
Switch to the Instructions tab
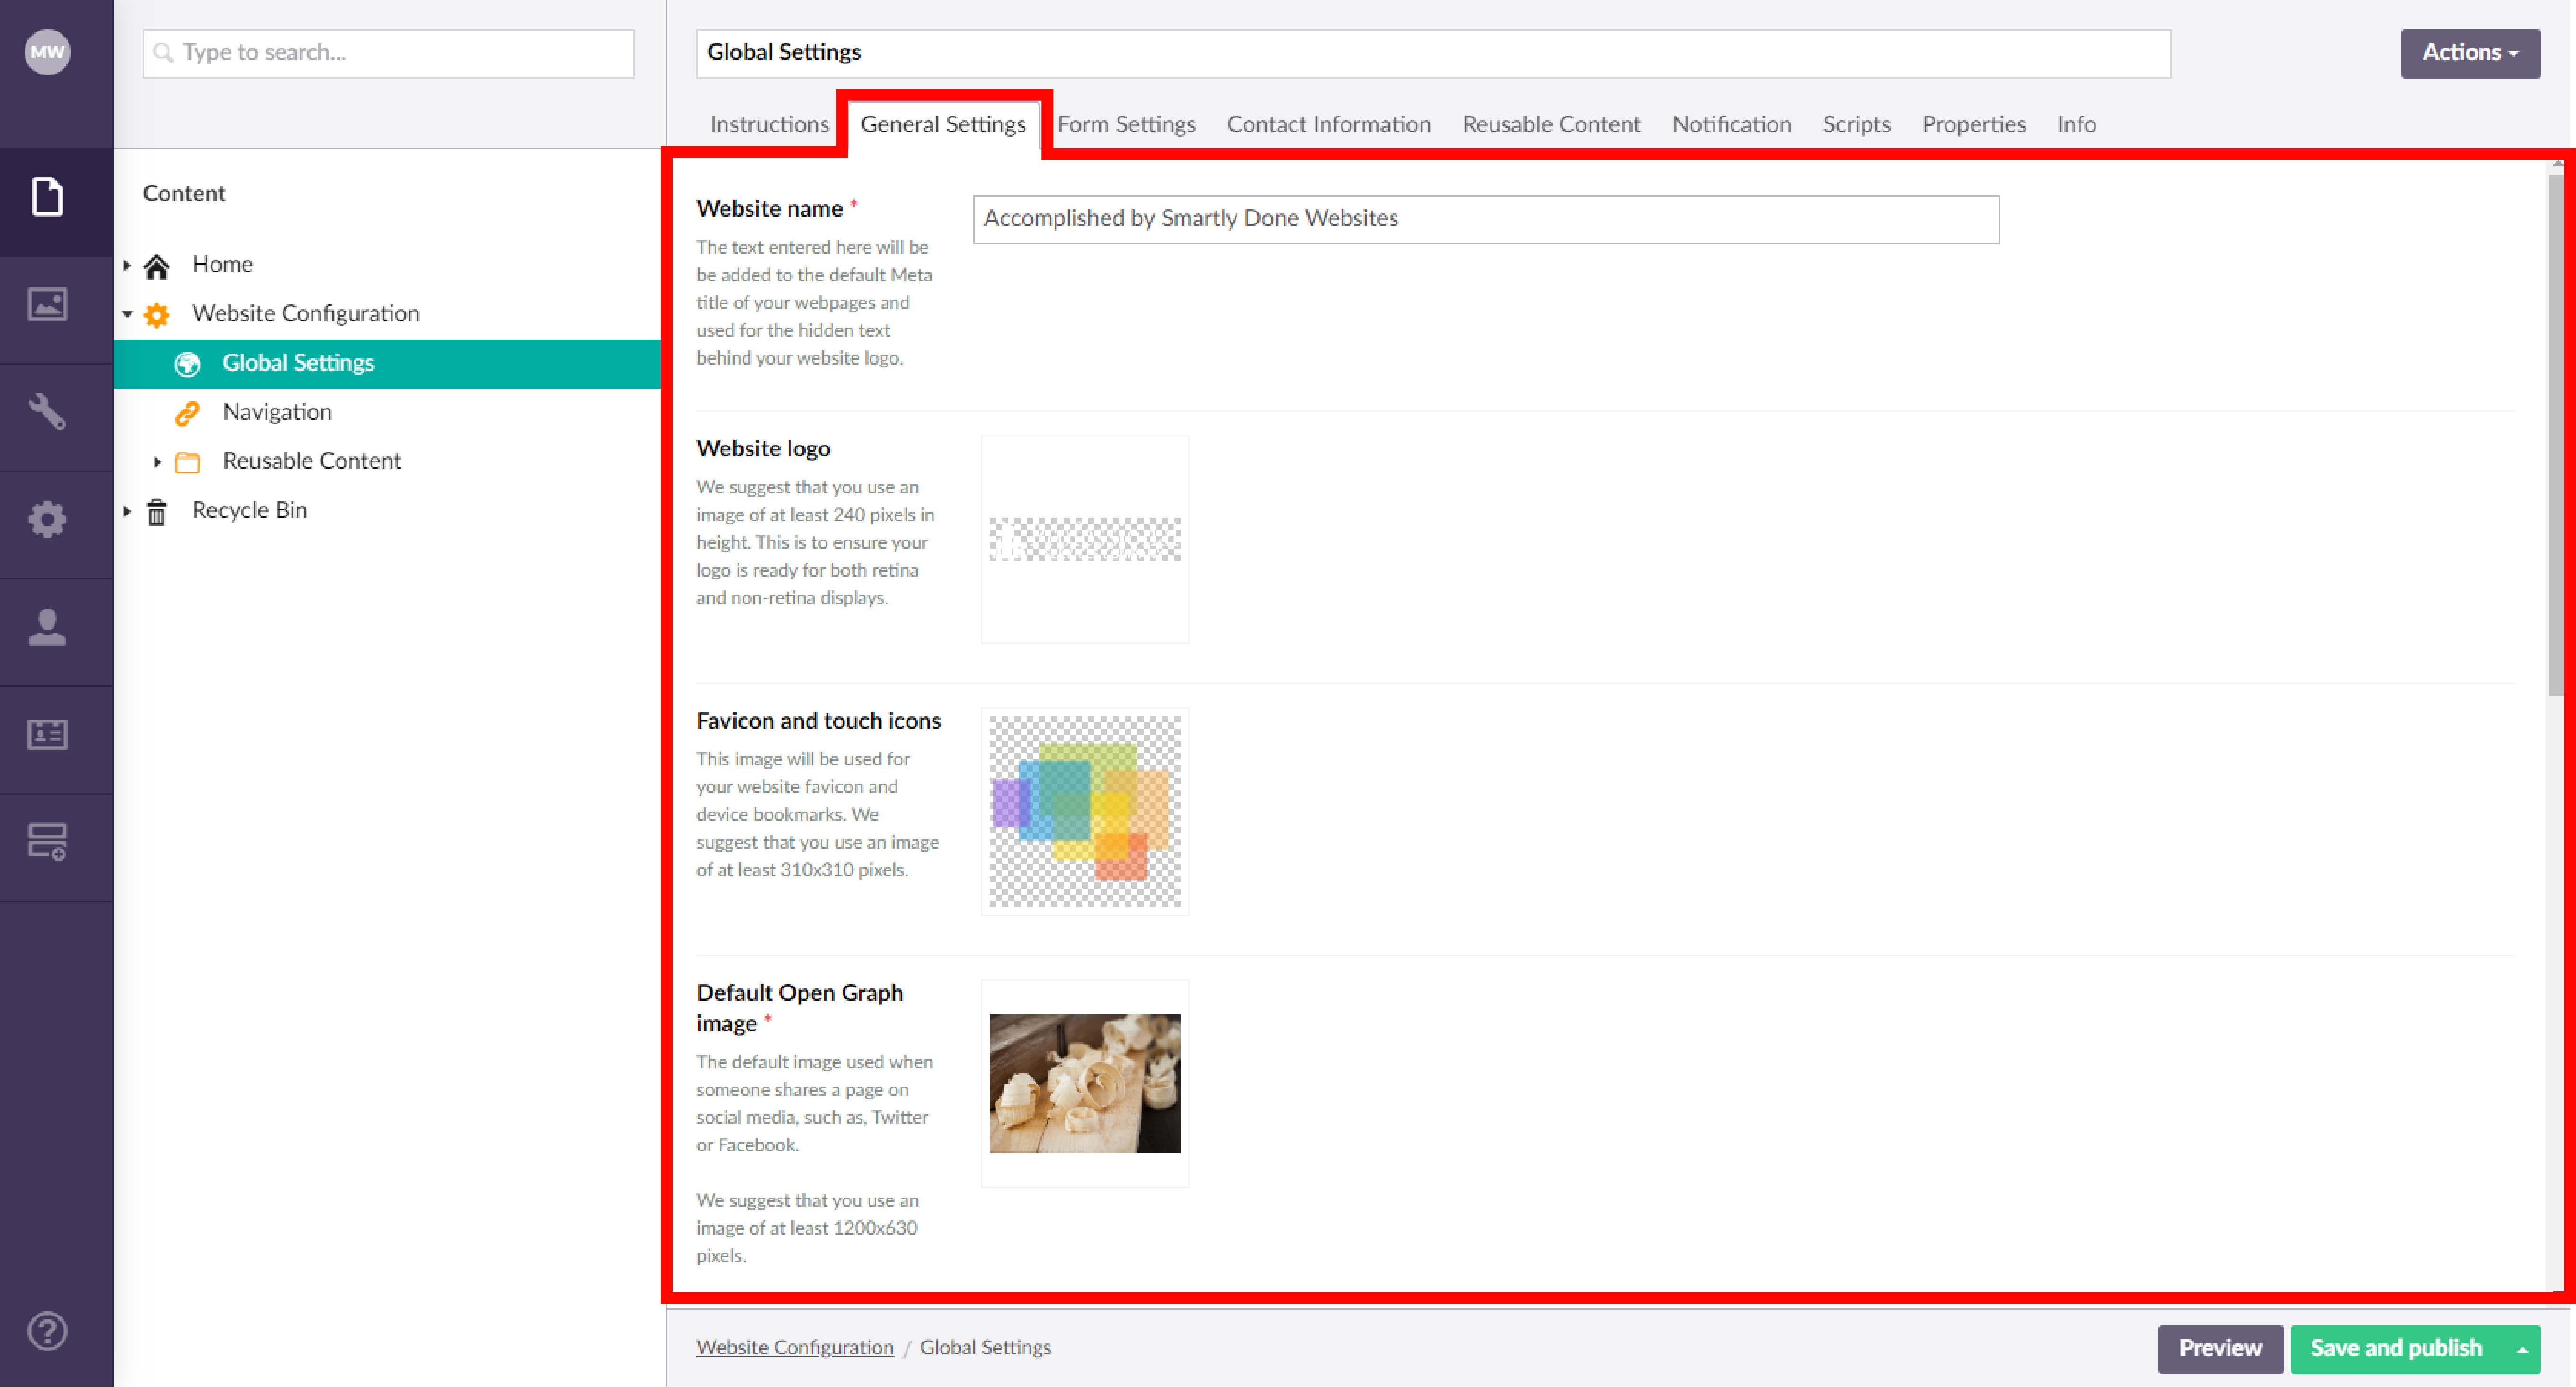(769, 124)
